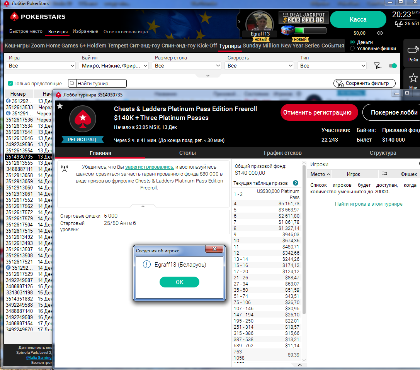Click the flag column header icon
The image size is (420, 370).
pos(384,174)
